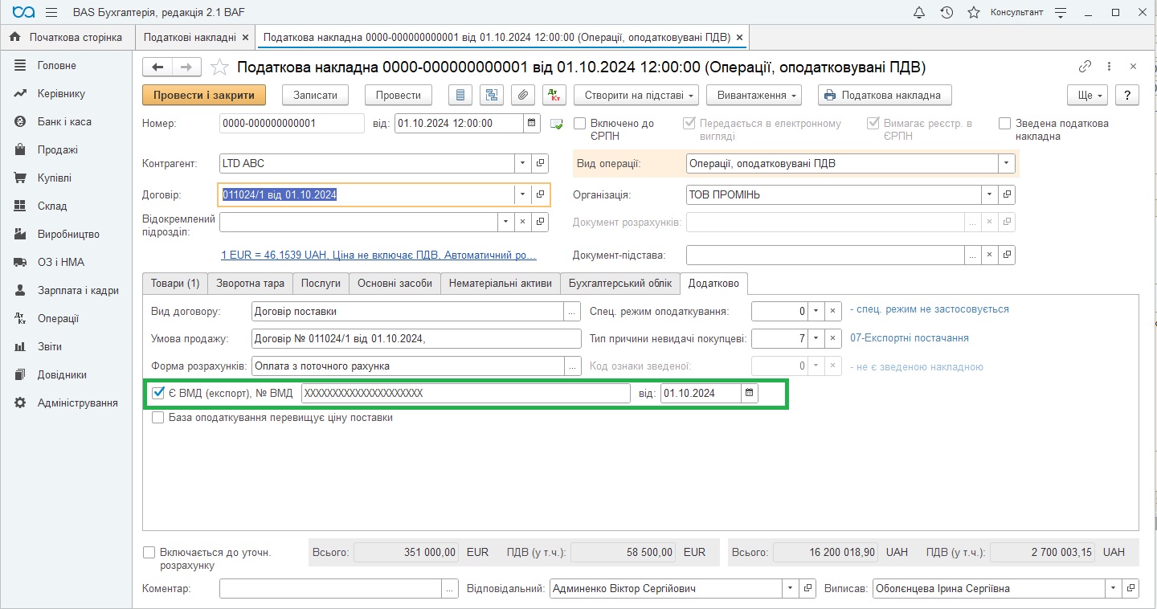
Task: Open Продажі section in sidebar
Action: click(58, 149)
